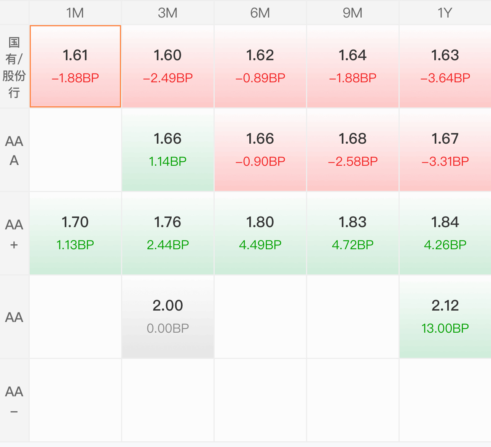Select the 6M column header
Screen dimensions: 491x447
coord(260,13)
